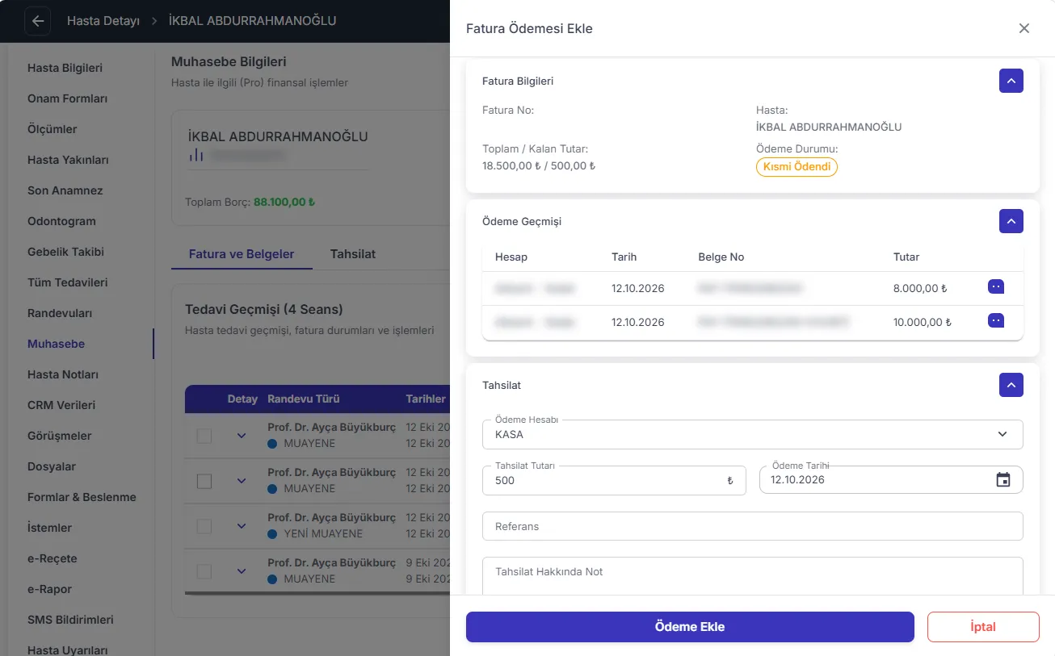1055x656 pixels.
Task: Close the Fatura Ödemesi Ekle panel
Action: tap(1024, 28)
